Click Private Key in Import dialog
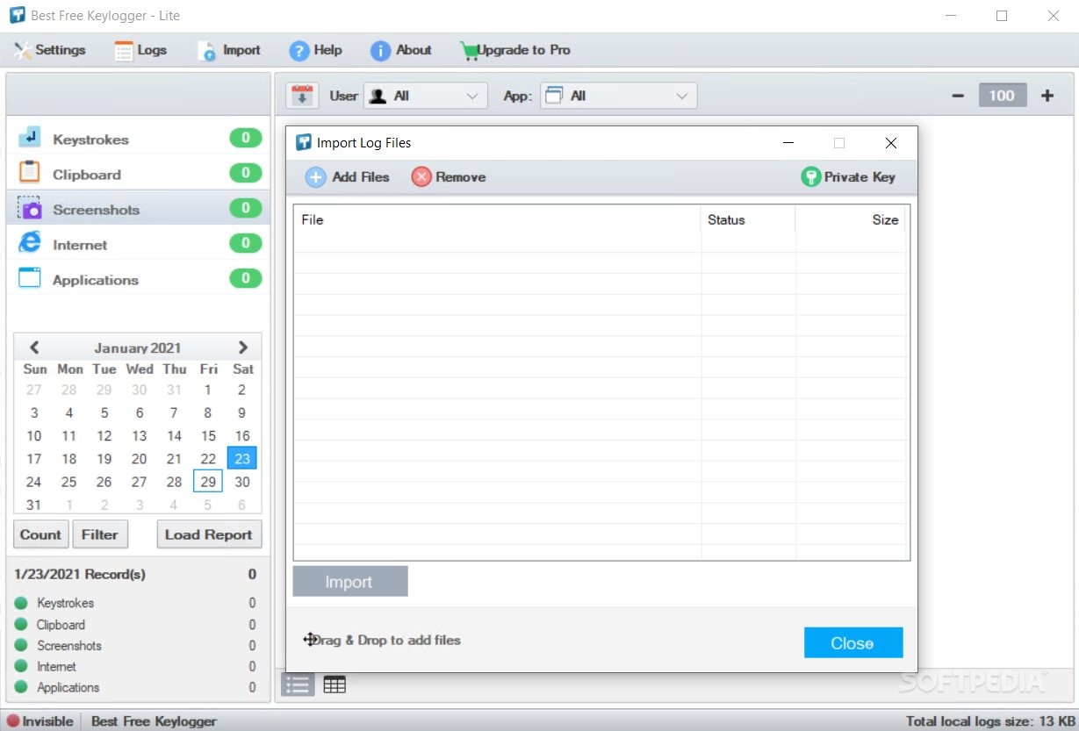The width and height of the screenshot is (1079, 731). 848,176
